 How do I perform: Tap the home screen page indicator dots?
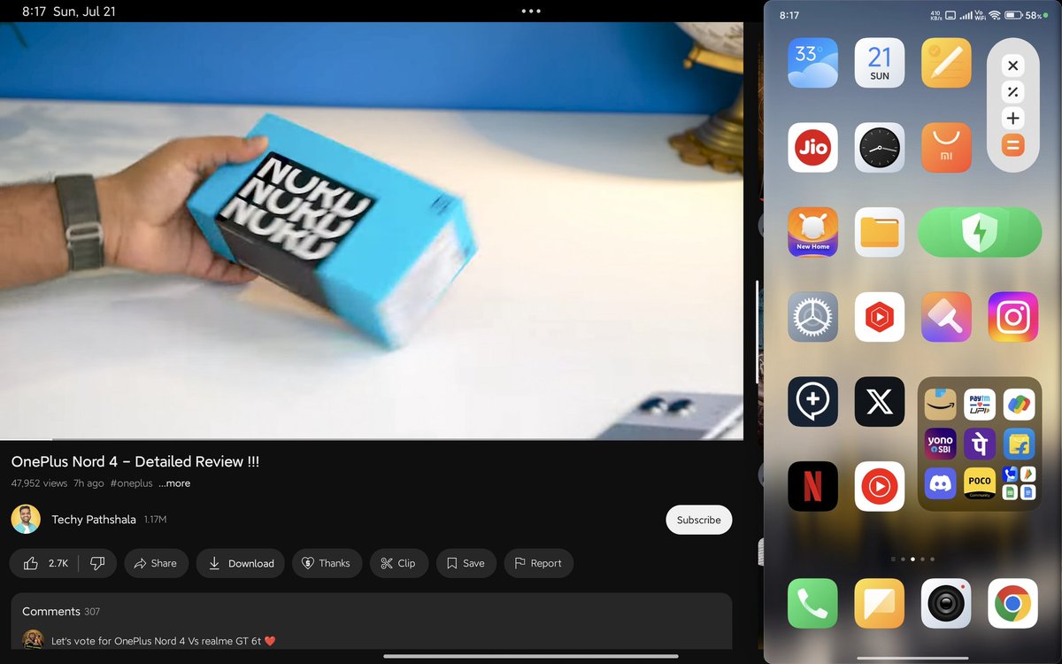tap(912, 559)
